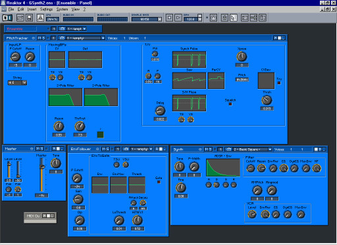Click the MIDI plug icon beside the BPM field
The image size is (337, 245).
click(213, 18)
